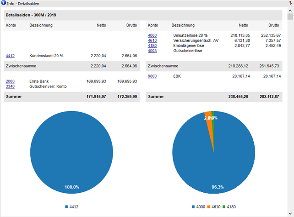Click the scrollbar up arrow
This screenshot has height=217, width=294.
click(290, 10)
